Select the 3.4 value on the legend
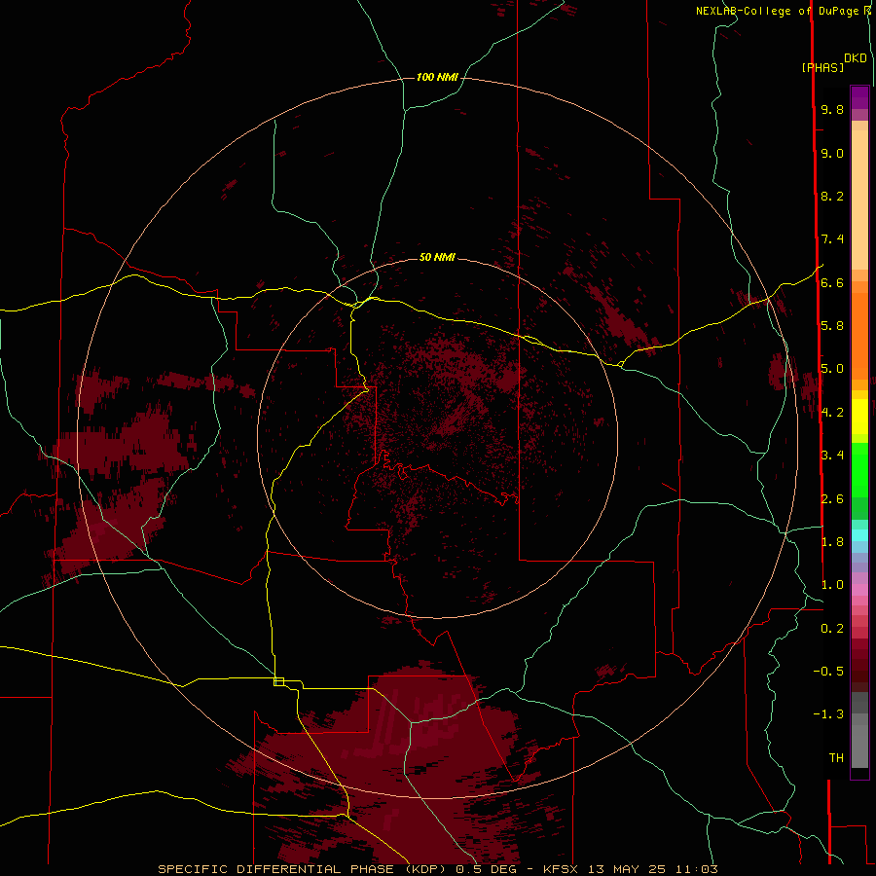876x876 pixels. click(832, 456)
